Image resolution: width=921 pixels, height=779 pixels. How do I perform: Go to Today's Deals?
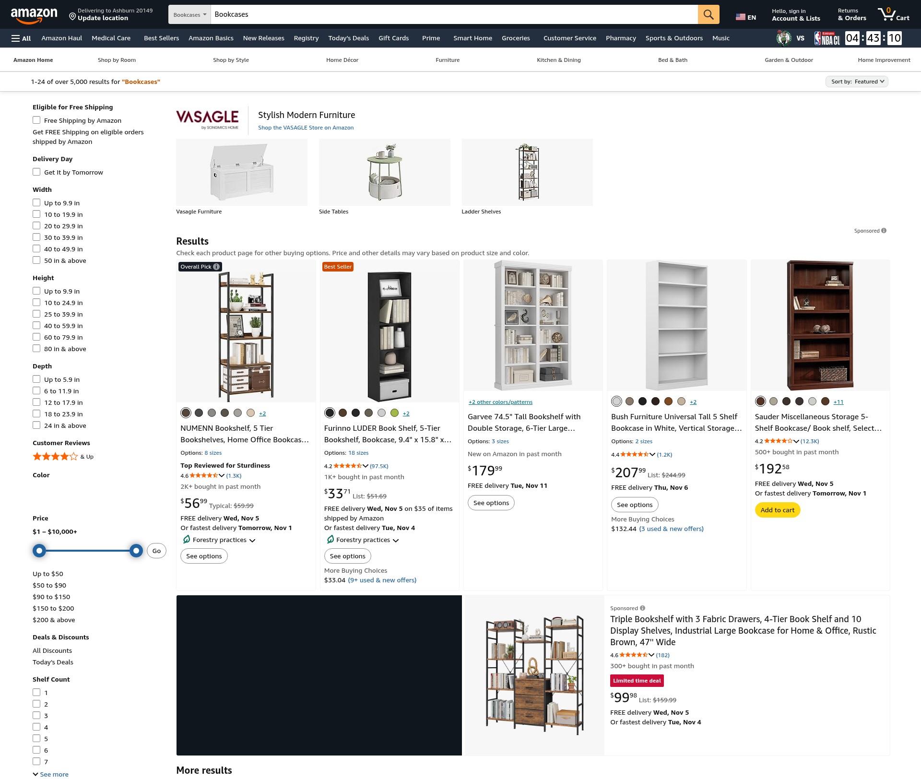[x=348, y=38]
